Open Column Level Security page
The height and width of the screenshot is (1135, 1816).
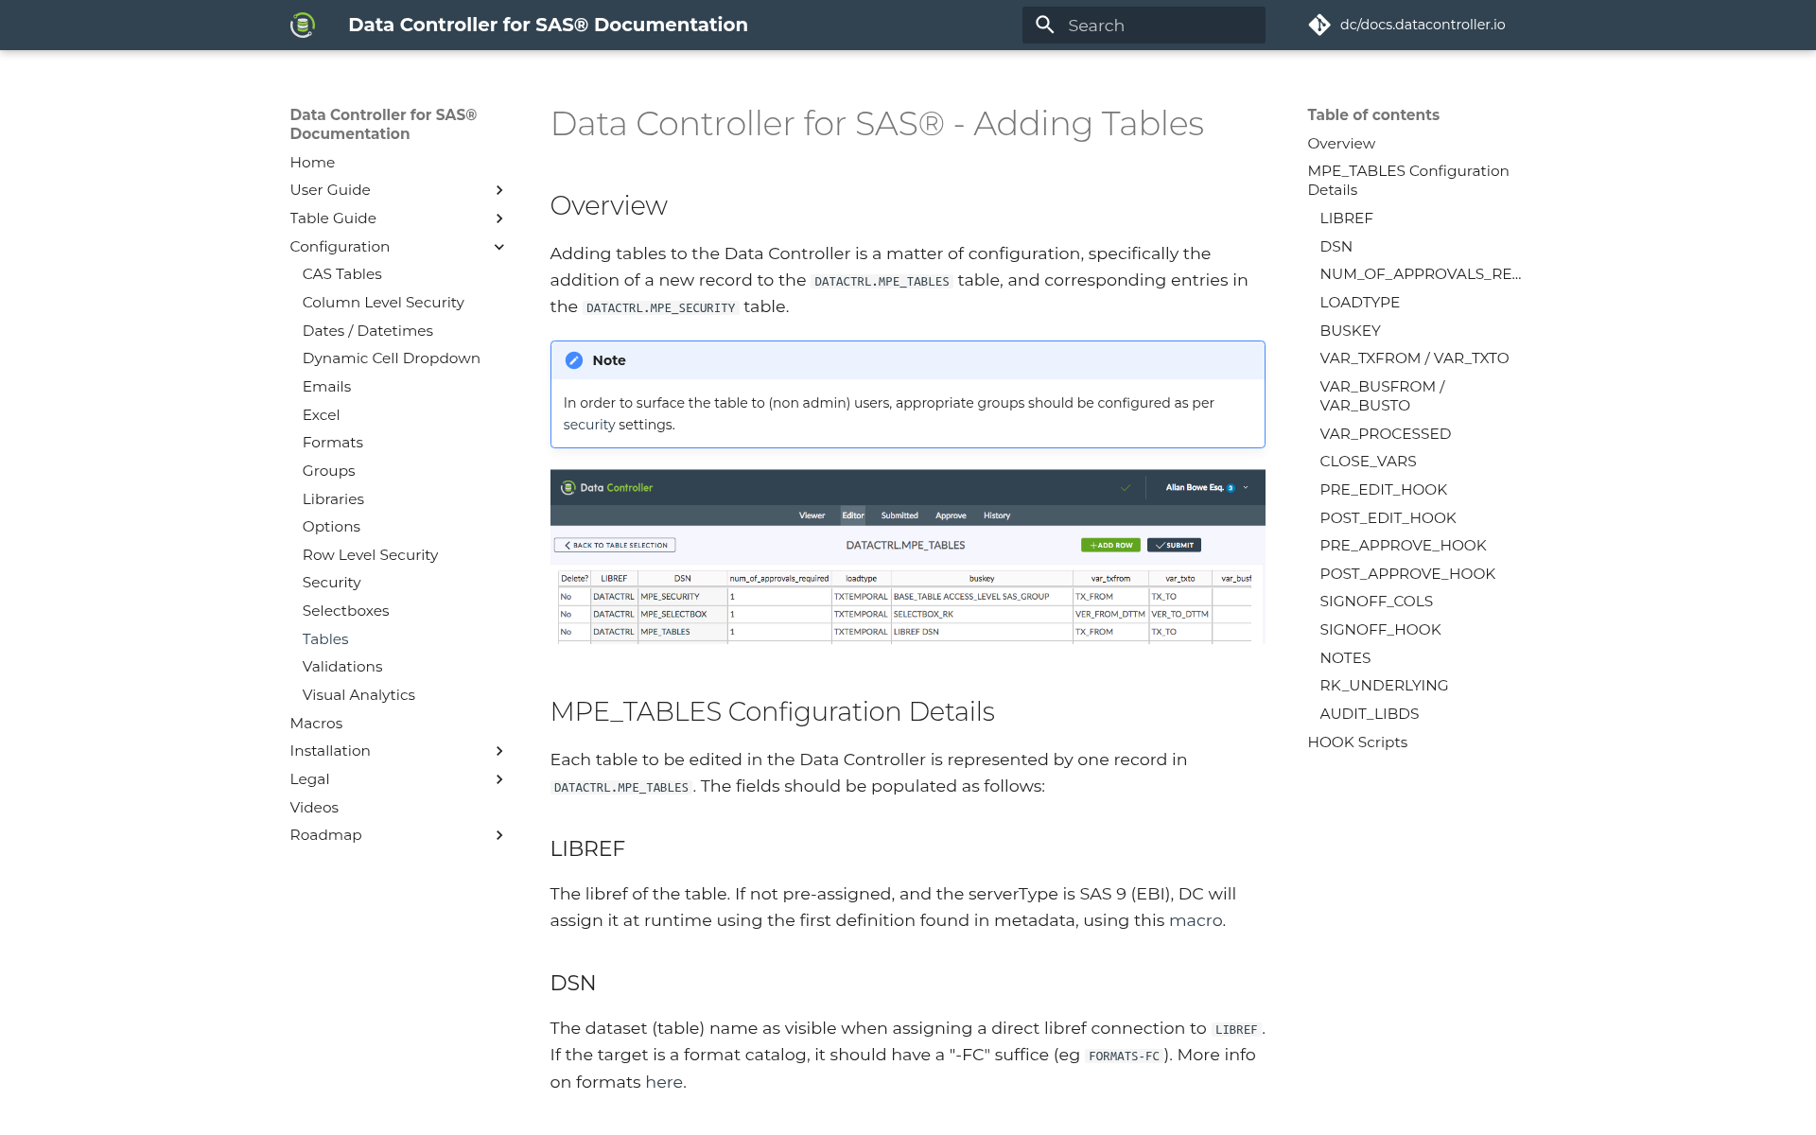(383, 303)
